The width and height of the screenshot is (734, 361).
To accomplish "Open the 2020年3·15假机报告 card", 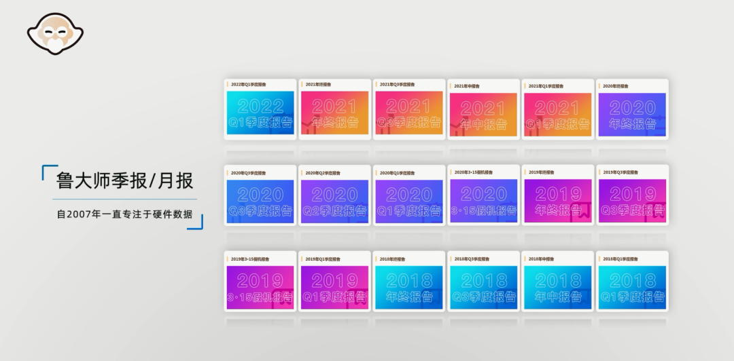I will pyautogui.click(x=484, y=195).
